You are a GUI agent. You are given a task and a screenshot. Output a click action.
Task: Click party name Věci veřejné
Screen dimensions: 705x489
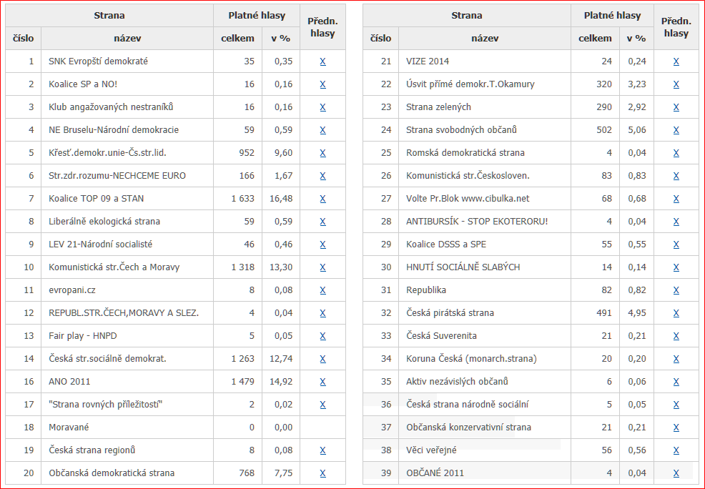431,450
